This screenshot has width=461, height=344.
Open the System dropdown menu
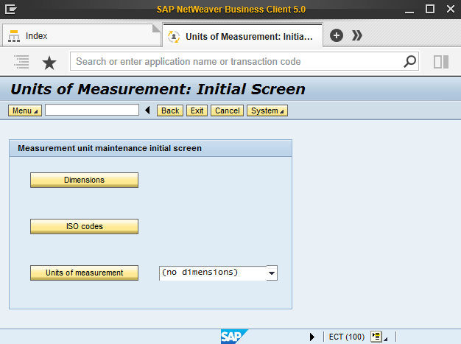267,110
